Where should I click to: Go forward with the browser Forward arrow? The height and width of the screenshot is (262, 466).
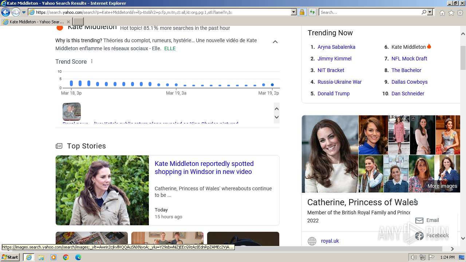16,12
